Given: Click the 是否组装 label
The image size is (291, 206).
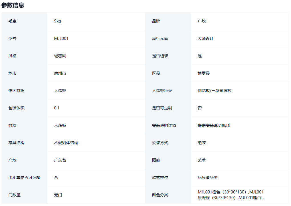Looking at the screenshot, I should click(x=160, y=56).
